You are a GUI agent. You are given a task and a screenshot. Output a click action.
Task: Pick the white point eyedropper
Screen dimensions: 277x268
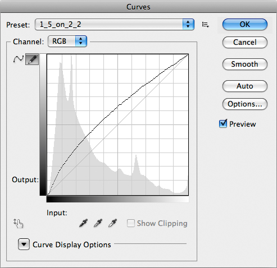click(x=112, y=223)
